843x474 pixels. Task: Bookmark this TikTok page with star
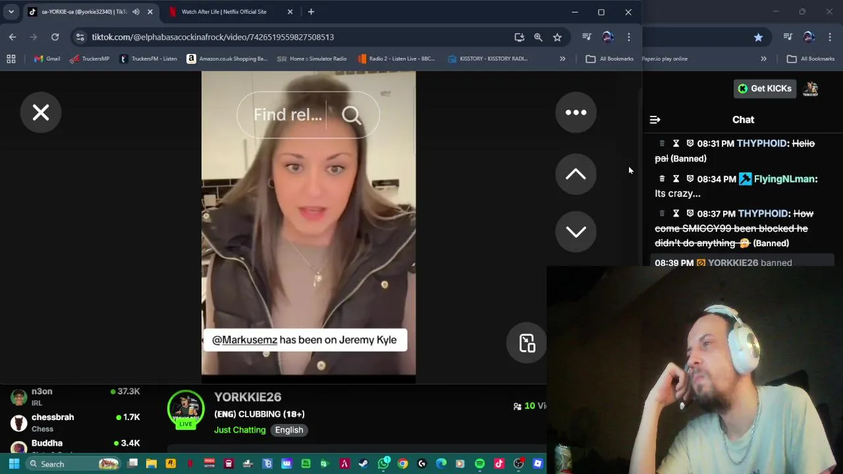coord(557,37)
